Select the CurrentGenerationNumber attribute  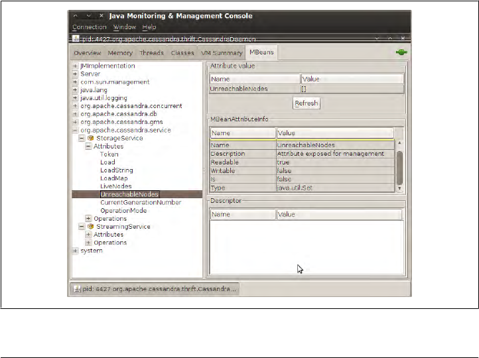coord(141,202)
